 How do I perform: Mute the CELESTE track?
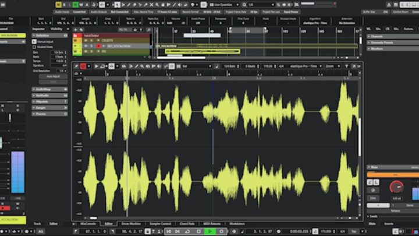coord(86,40)
